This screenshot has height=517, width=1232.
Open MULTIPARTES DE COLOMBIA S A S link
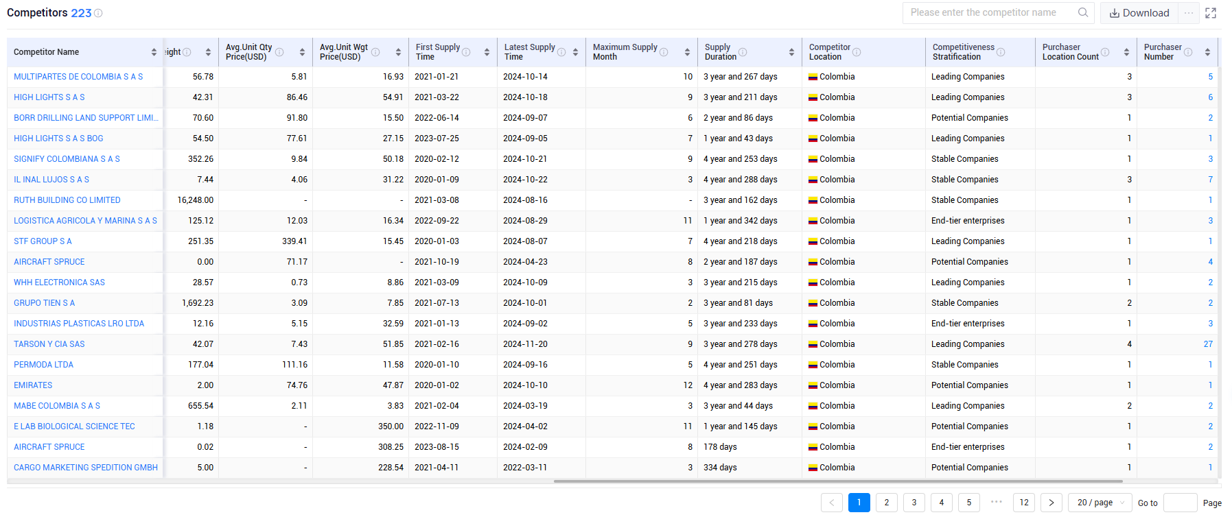pyautogui.click(x=78, y=77)
